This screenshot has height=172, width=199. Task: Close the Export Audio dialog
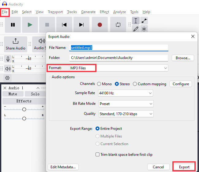[193, 36]
